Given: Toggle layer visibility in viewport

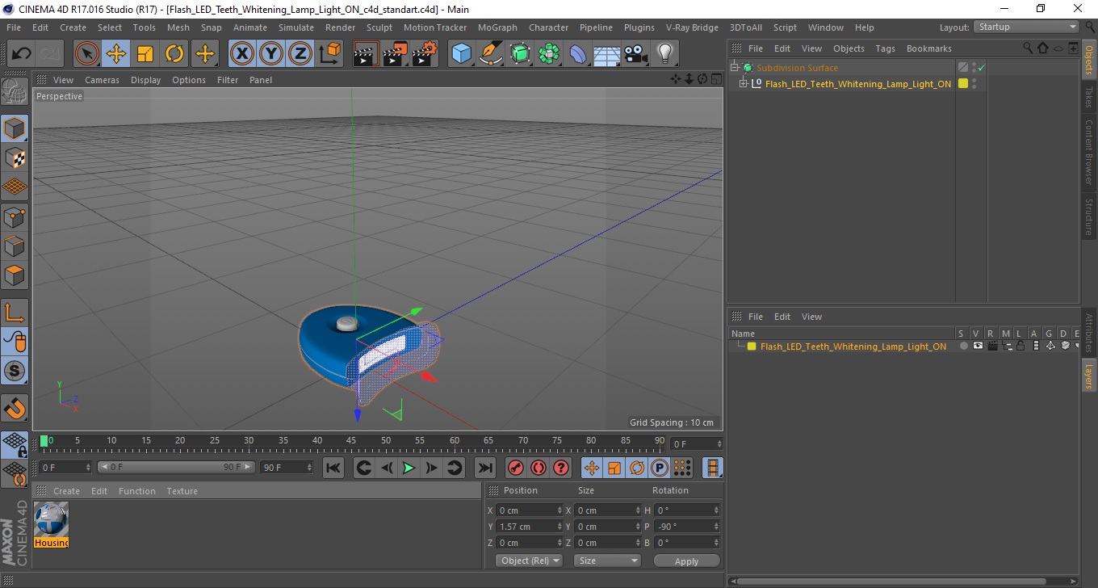Looking at the screenshot, I should point(978,346).
